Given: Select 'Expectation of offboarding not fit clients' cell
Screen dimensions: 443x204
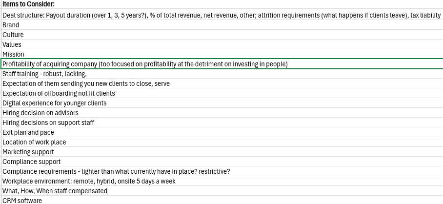Looking at the screenshot, I should click(x=222, y=93).
